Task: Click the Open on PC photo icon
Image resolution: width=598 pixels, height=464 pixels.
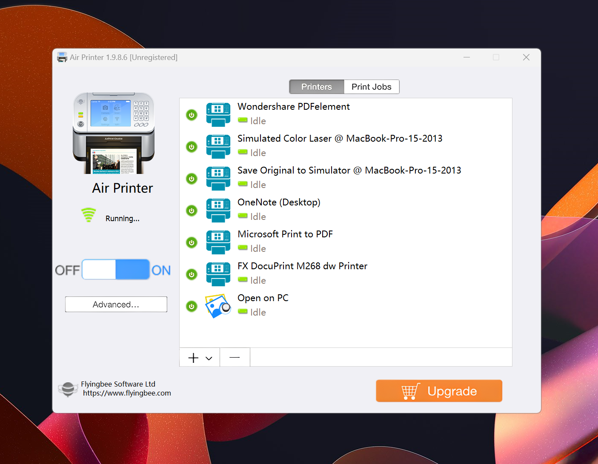Action: [218, 306]
